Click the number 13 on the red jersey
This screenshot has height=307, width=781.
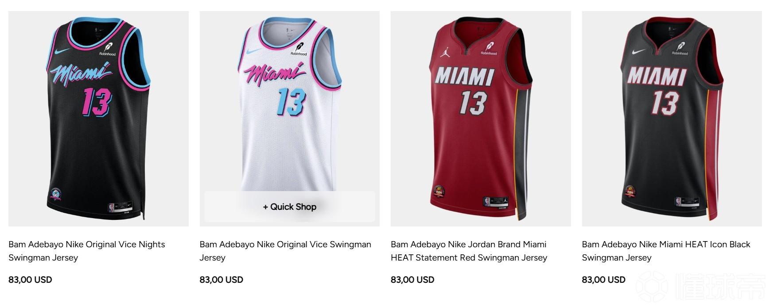click(473, 102)
